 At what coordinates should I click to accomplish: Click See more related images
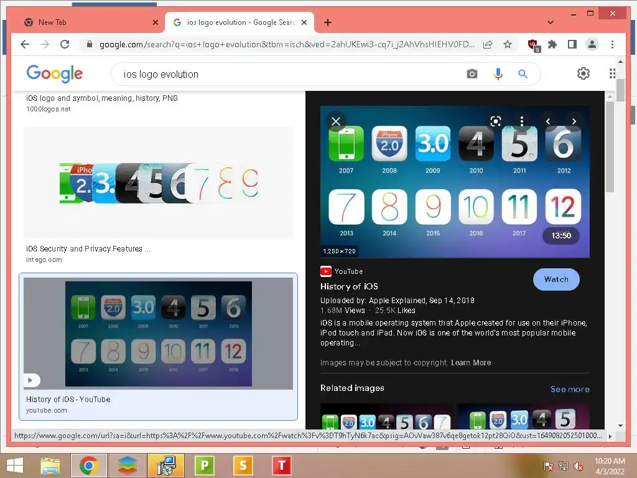[570, 389]
